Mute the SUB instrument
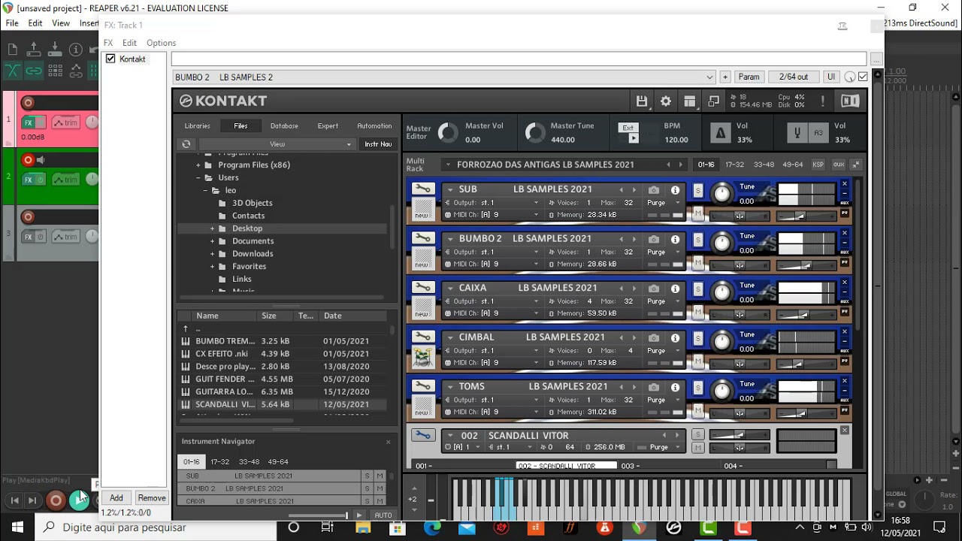962x541 pixels. point(698,214)
